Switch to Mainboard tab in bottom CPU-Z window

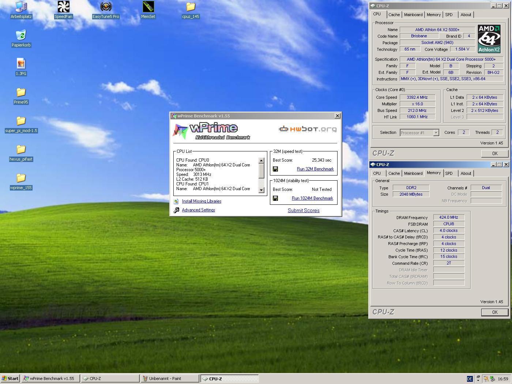tap(413, 173)
